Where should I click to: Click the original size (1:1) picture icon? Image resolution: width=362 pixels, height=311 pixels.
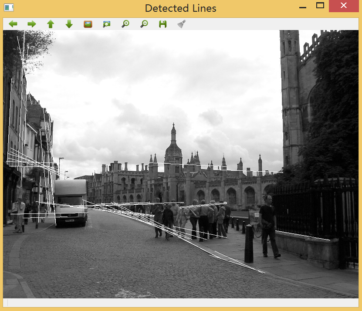pyautogui.click(x=88, y=24)
